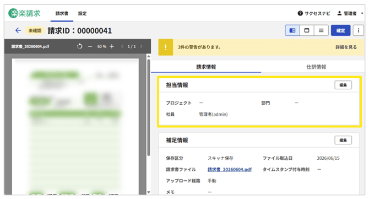Image resolution: width=369 pixels, height=199 pixels.
Task: Open the サクセスナビ help icon
Action: (300, 13)
